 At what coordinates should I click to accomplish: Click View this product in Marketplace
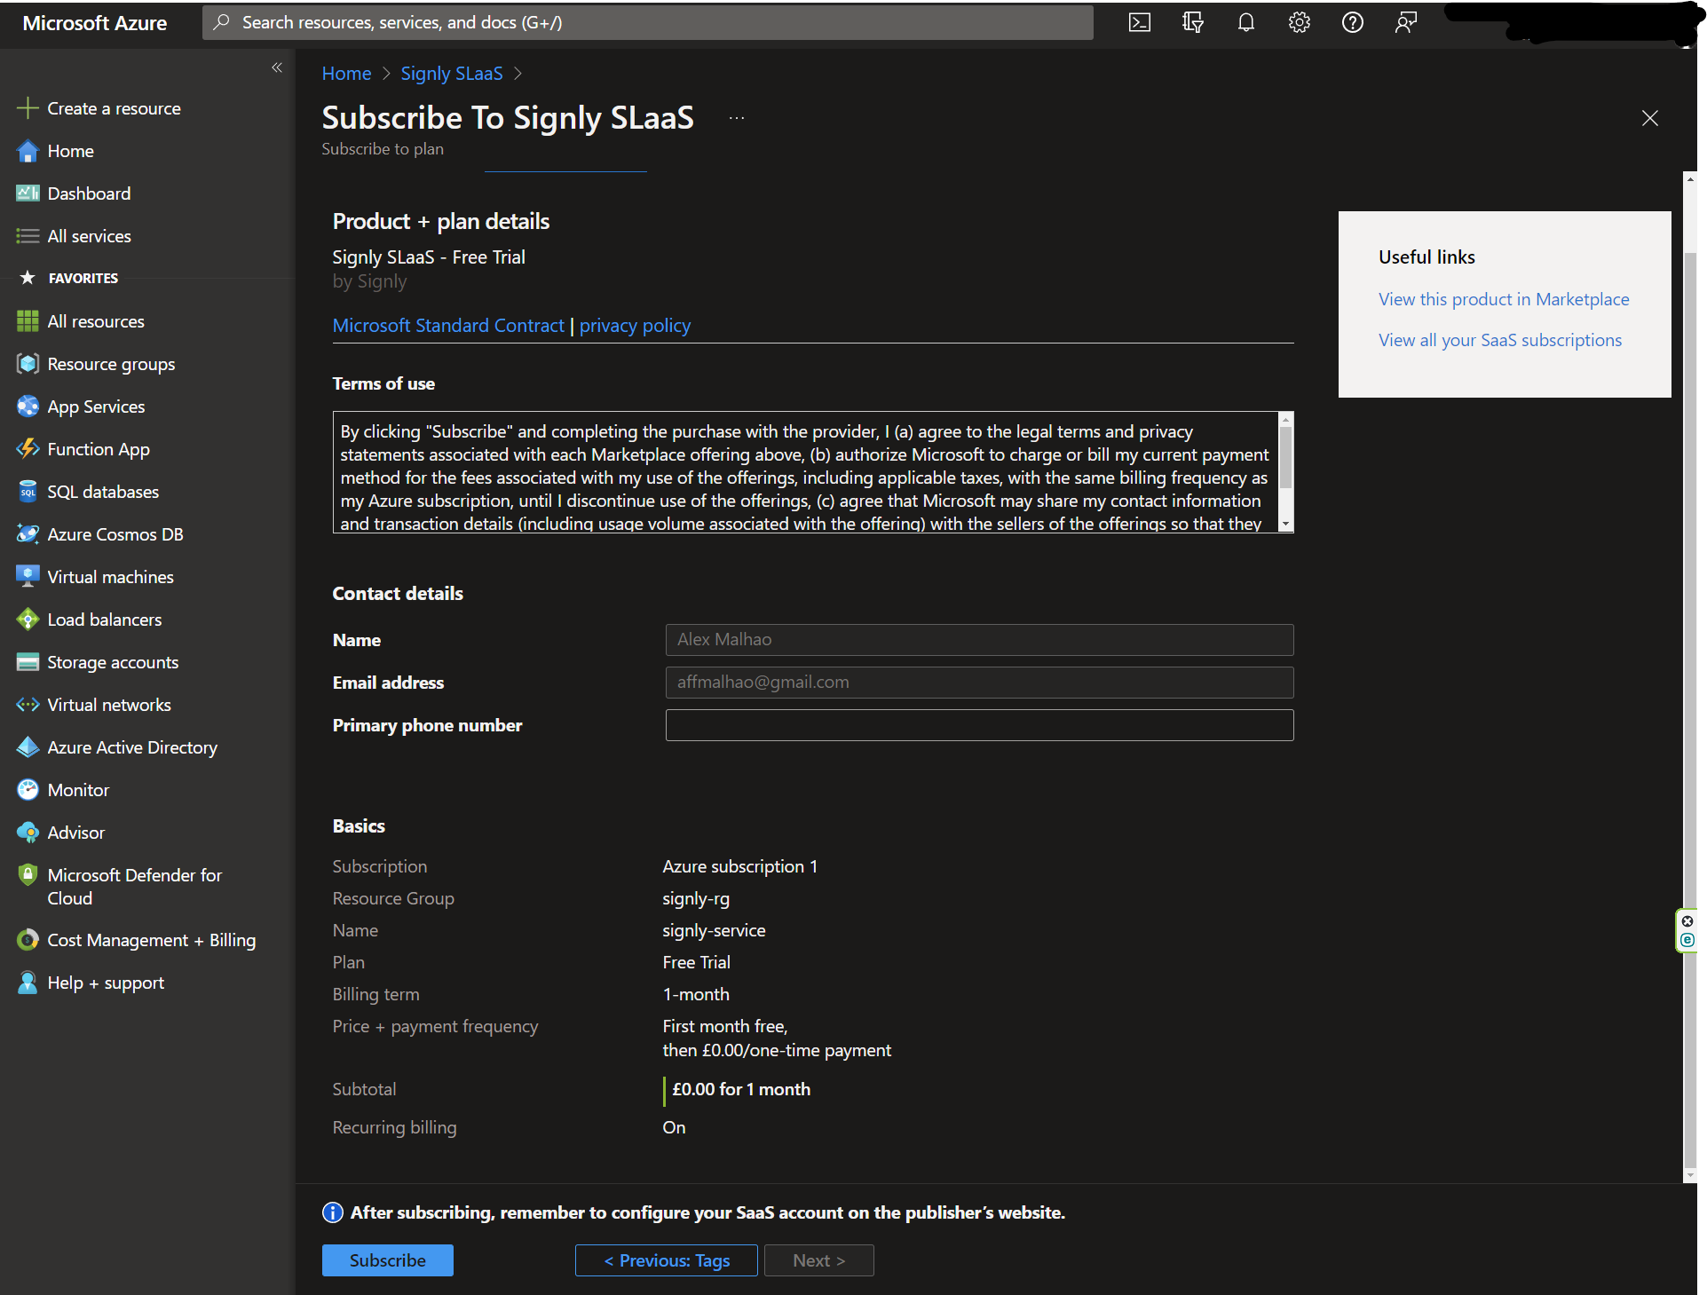[1504, 299]
